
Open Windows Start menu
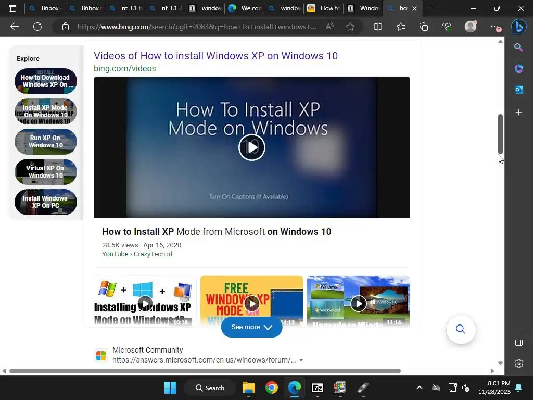click(x=170, y=387)
